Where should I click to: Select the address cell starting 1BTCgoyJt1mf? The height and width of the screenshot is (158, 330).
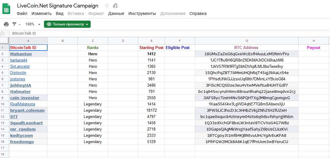point(247,136)
